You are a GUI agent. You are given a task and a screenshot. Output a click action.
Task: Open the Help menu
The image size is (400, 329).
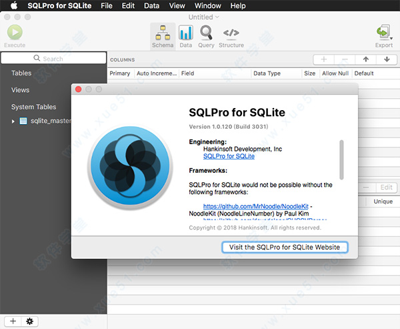point(238,5)
